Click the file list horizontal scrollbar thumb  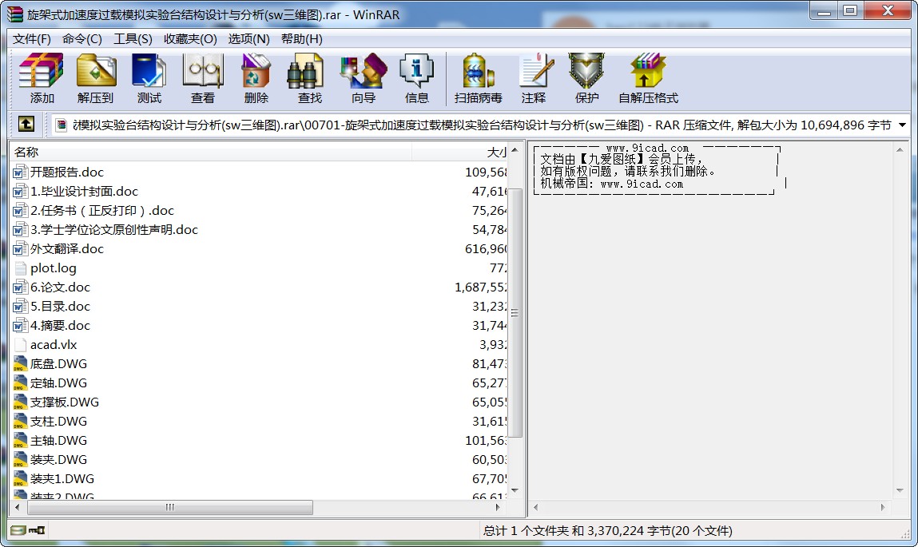pyautogui.click(x=169, y=507)
